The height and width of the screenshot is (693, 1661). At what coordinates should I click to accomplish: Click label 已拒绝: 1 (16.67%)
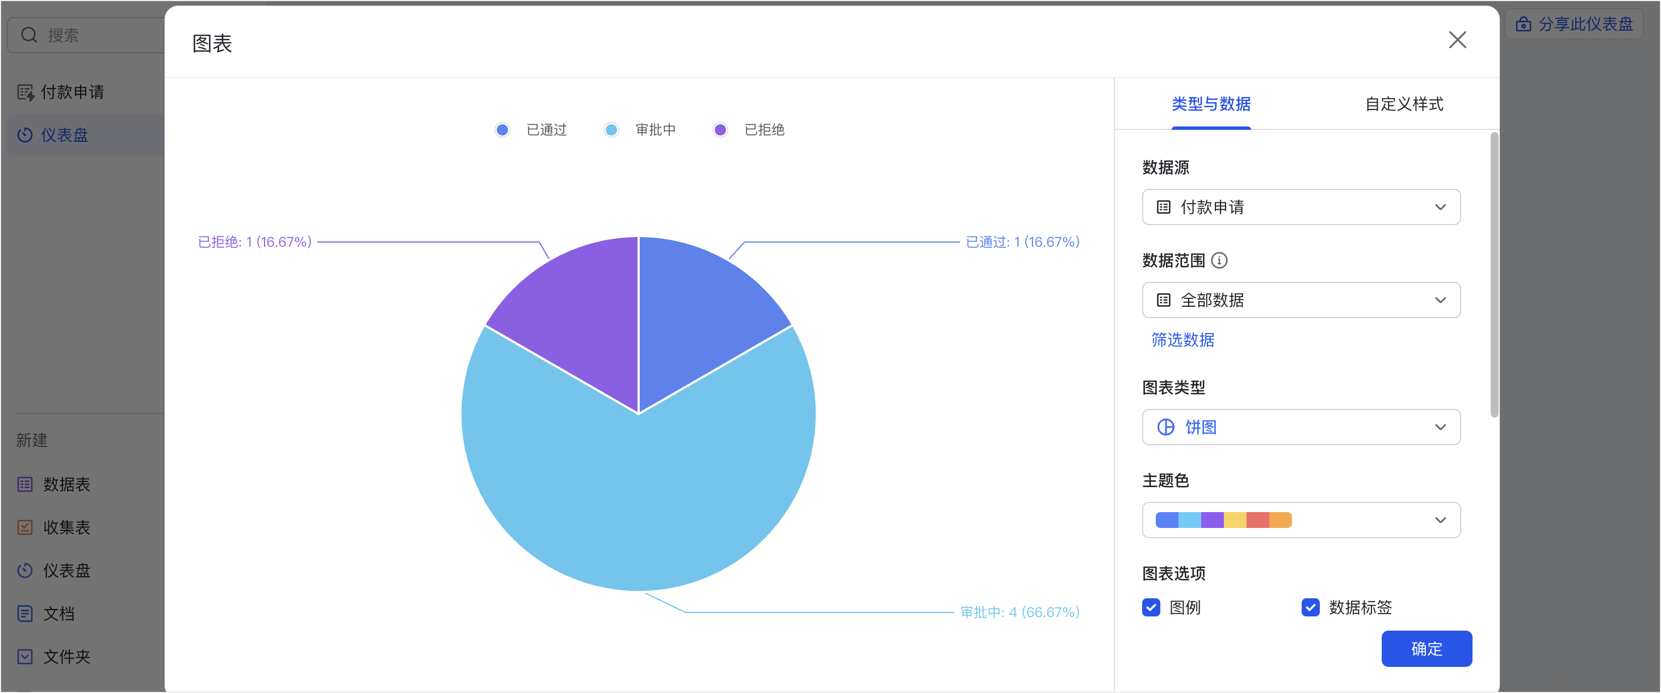pyautogui.click(x=255, y=242)
